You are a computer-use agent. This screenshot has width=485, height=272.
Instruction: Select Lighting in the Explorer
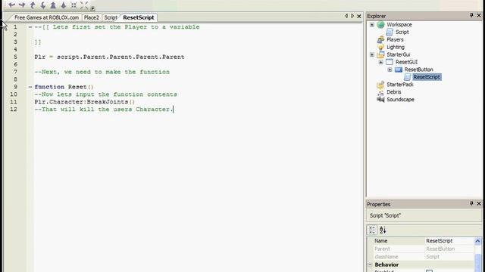point(396,47)
